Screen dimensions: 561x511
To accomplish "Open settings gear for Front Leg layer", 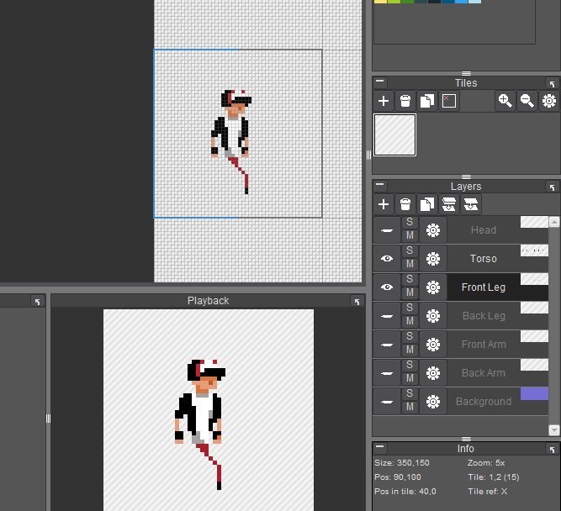I will click(x=433, y=287).
